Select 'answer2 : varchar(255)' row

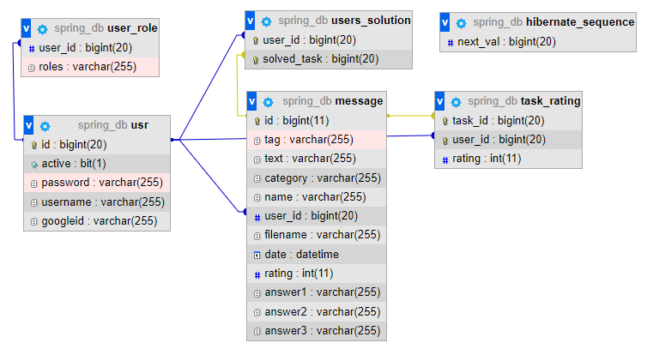click(317, 312)
